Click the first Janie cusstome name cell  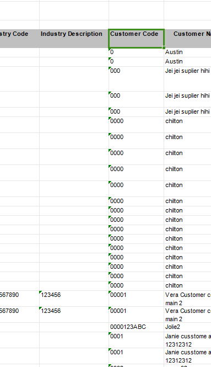[x=187, y=340]
